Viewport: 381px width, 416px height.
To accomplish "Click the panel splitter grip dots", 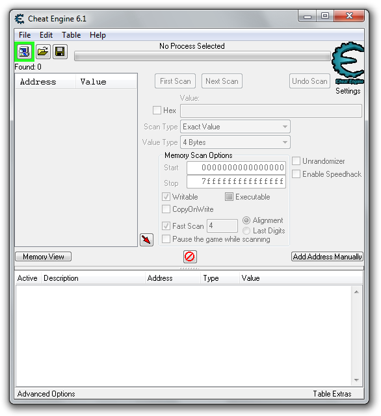I will click(x=189, y=268).
